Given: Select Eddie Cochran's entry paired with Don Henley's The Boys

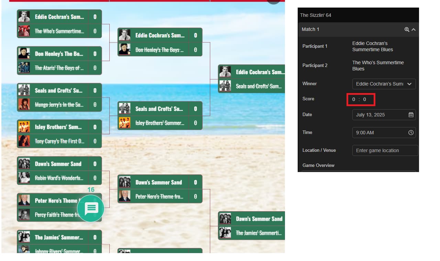Looking at the screenshot, I should pos(160,35).
